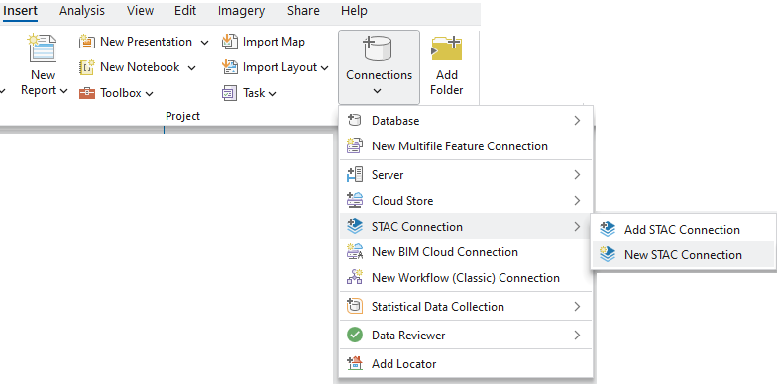Choose New BIM Cloud Connection

click(x=466, y=251)
